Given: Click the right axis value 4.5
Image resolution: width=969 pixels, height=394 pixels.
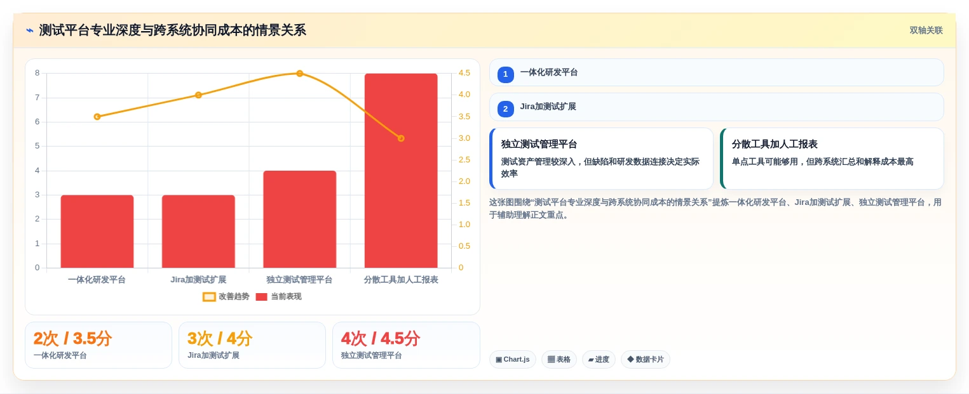Looking at the screenshot, I should point(464,73).
